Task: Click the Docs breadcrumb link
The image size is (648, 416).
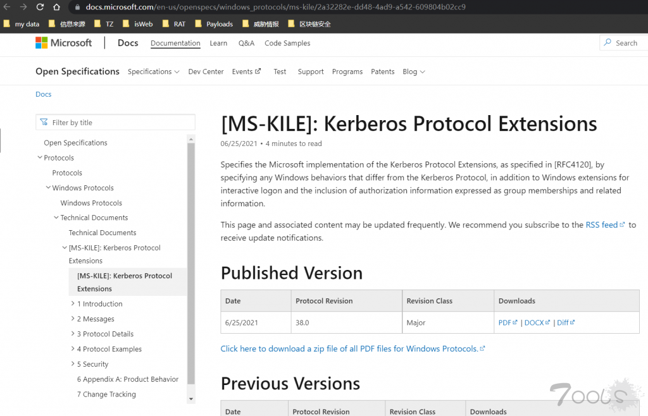Action: 44,94
